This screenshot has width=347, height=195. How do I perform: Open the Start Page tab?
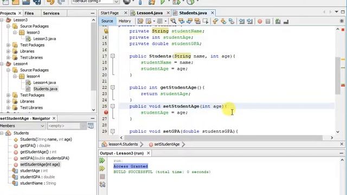[110, 13]
